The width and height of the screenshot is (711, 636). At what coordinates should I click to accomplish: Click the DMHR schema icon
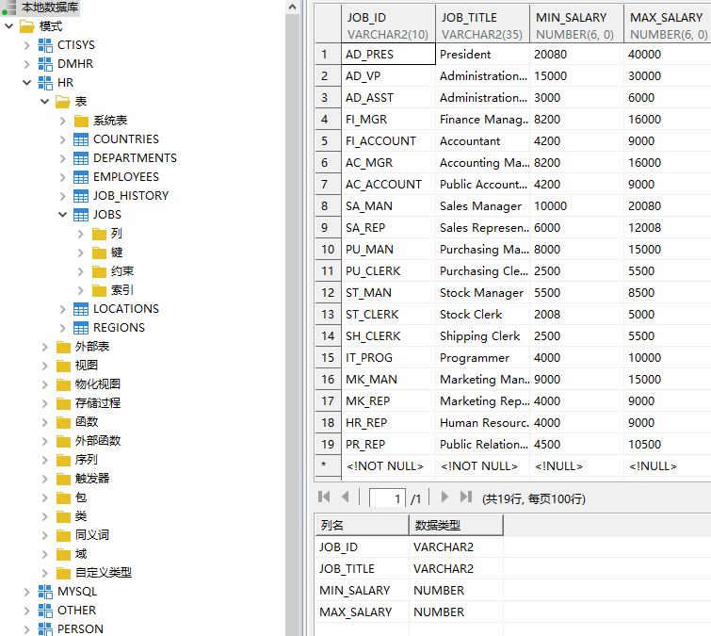click(x=45, y=64)
